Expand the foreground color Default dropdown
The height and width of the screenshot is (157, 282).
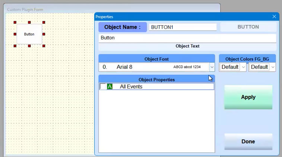pos(243,67)
